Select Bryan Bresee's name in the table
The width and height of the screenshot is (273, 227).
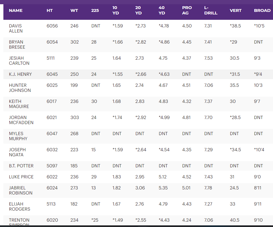[17, 44]
